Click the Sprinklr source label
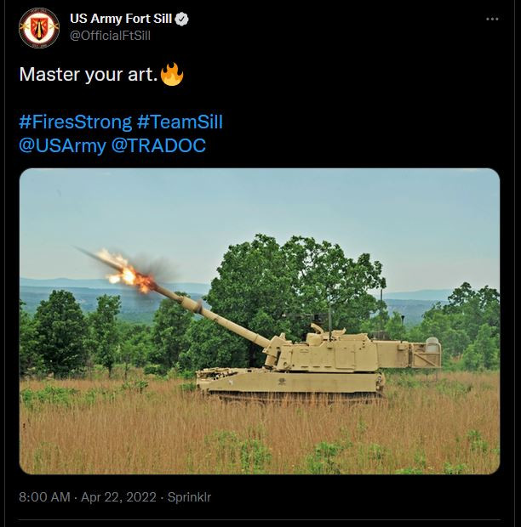 coord(190,497)
